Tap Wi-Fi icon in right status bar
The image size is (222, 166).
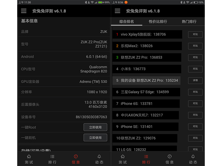[188, 2]
